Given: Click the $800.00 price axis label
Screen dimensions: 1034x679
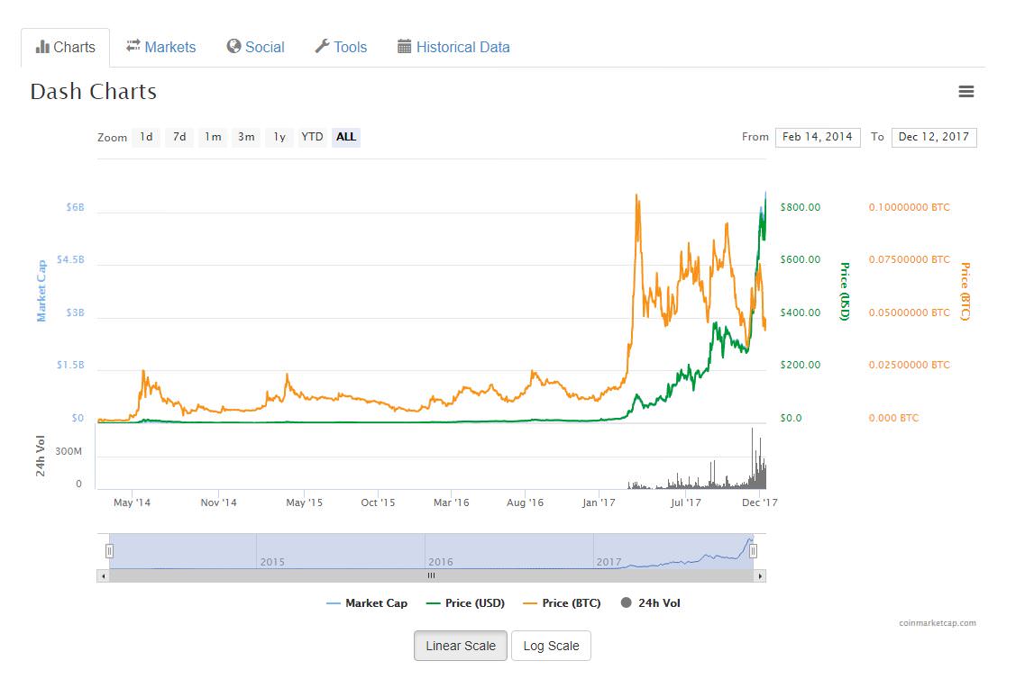Looking at the screenshot, I should (x=801, y=207).
